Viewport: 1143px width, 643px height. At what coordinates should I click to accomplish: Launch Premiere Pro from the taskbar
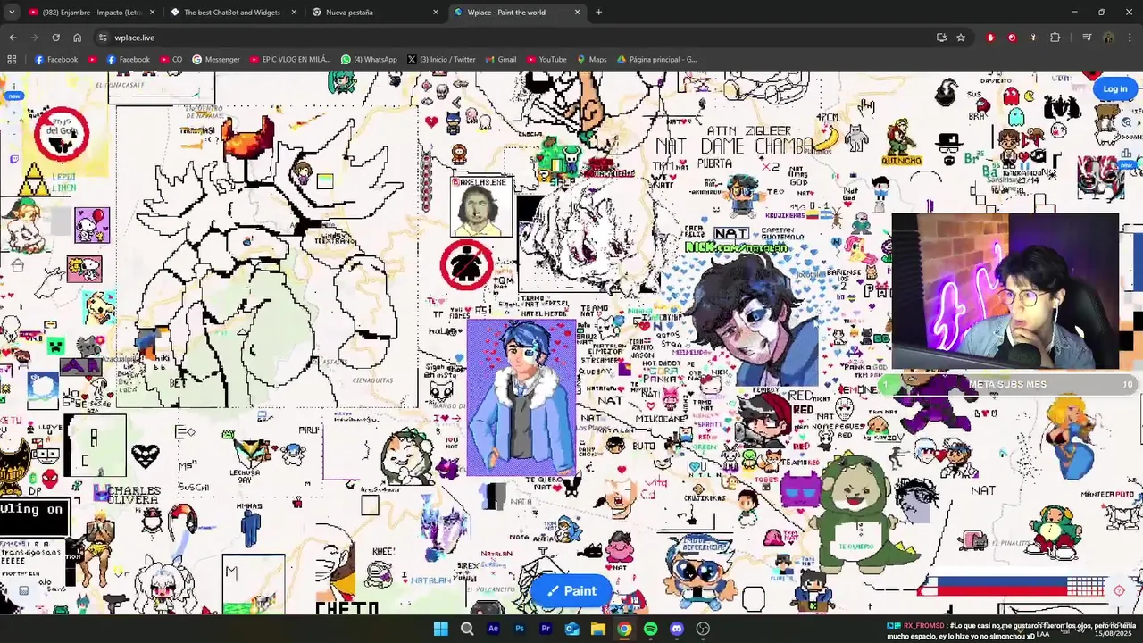[x=546, y=629]
